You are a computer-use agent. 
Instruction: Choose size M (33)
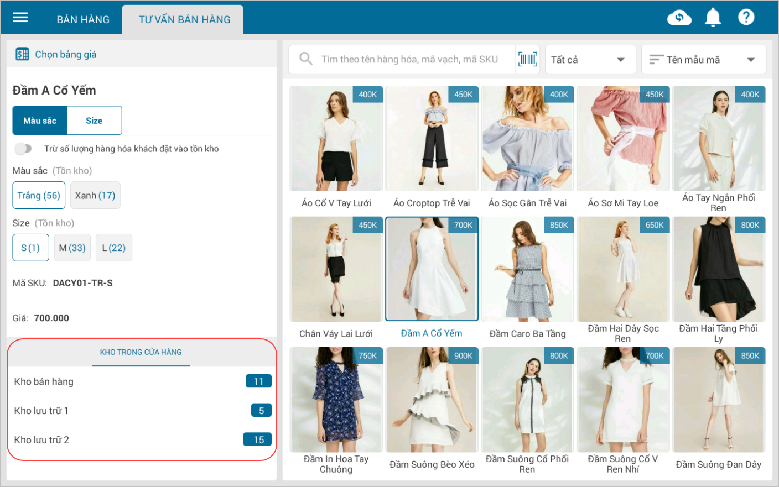[72, 248]
